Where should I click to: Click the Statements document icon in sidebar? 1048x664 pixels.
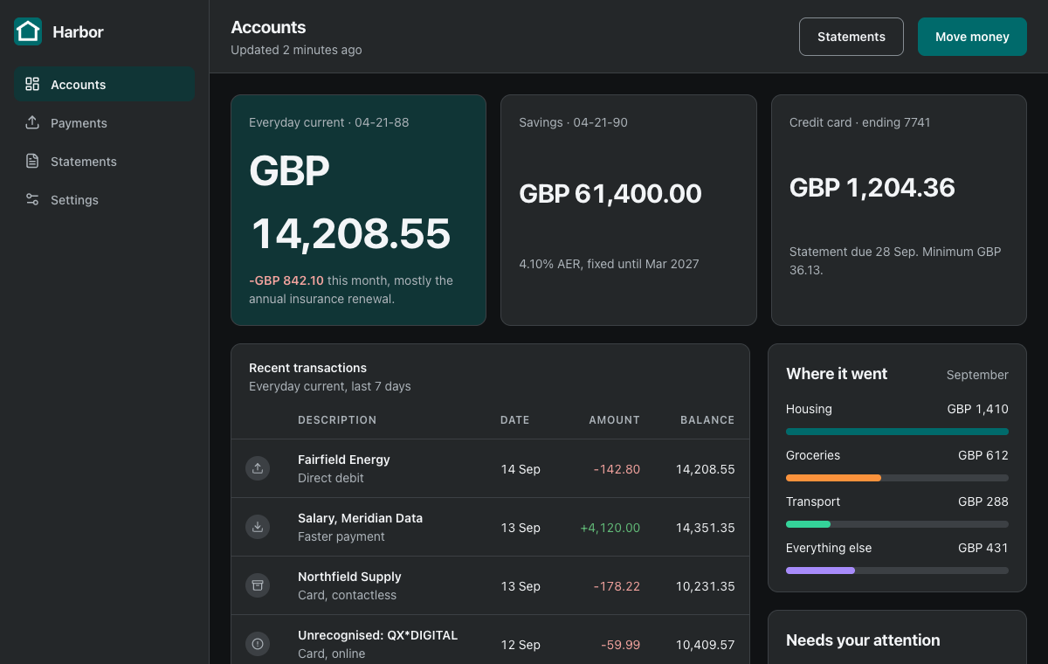pos(32,161)
